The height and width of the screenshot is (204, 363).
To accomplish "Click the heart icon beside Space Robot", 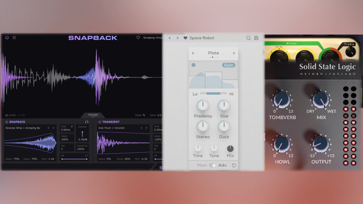I will click(185, 38).
